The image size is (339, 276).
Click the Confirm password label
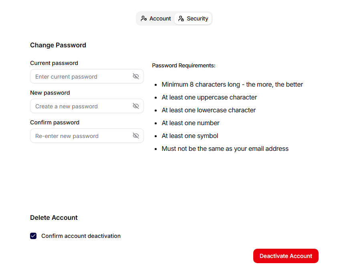(55, 122)
